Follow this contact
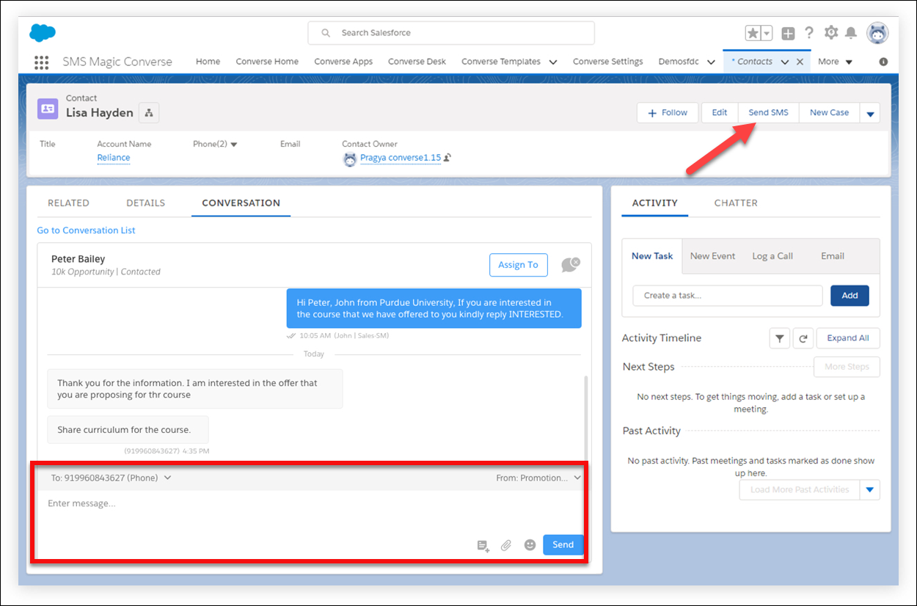The height and width of the screenshot is (606, 917). [x=668, y=112]
